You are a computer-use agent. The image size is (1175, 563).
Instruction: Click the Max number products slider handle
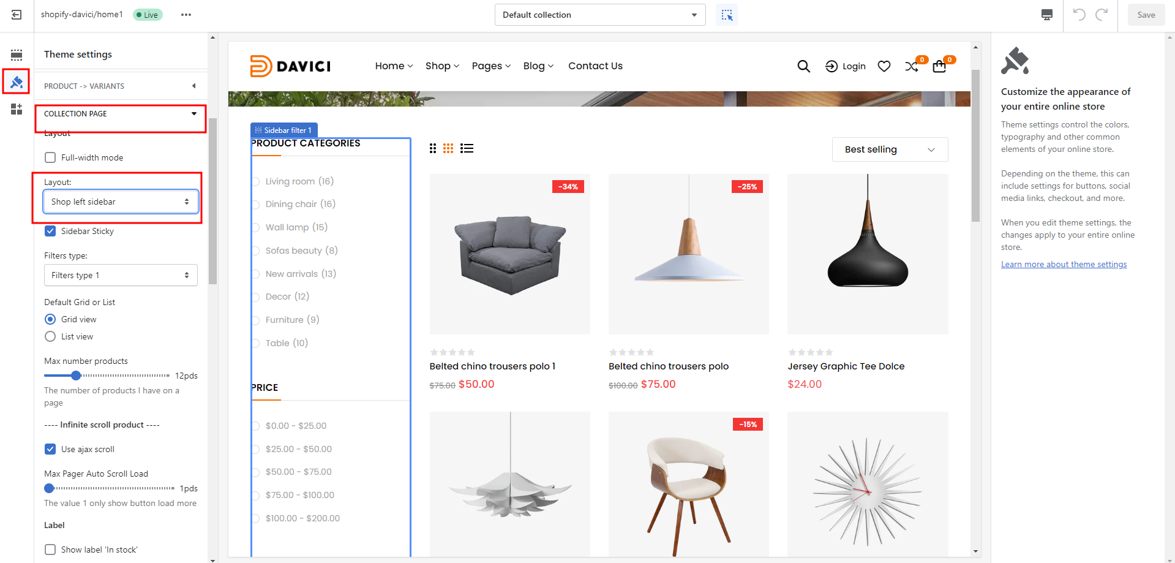[76, 376]
